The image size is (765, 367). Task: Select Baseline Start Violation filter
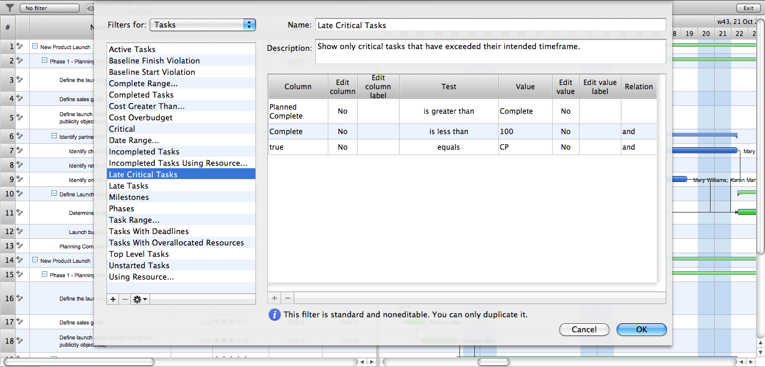tap(181, 72)
